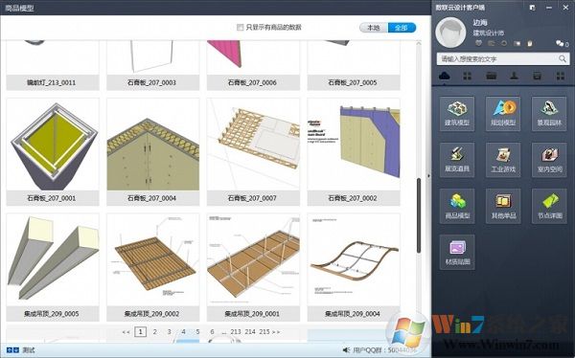
Task: Open the 景观园林 category icon
Action: pos(549,114)
